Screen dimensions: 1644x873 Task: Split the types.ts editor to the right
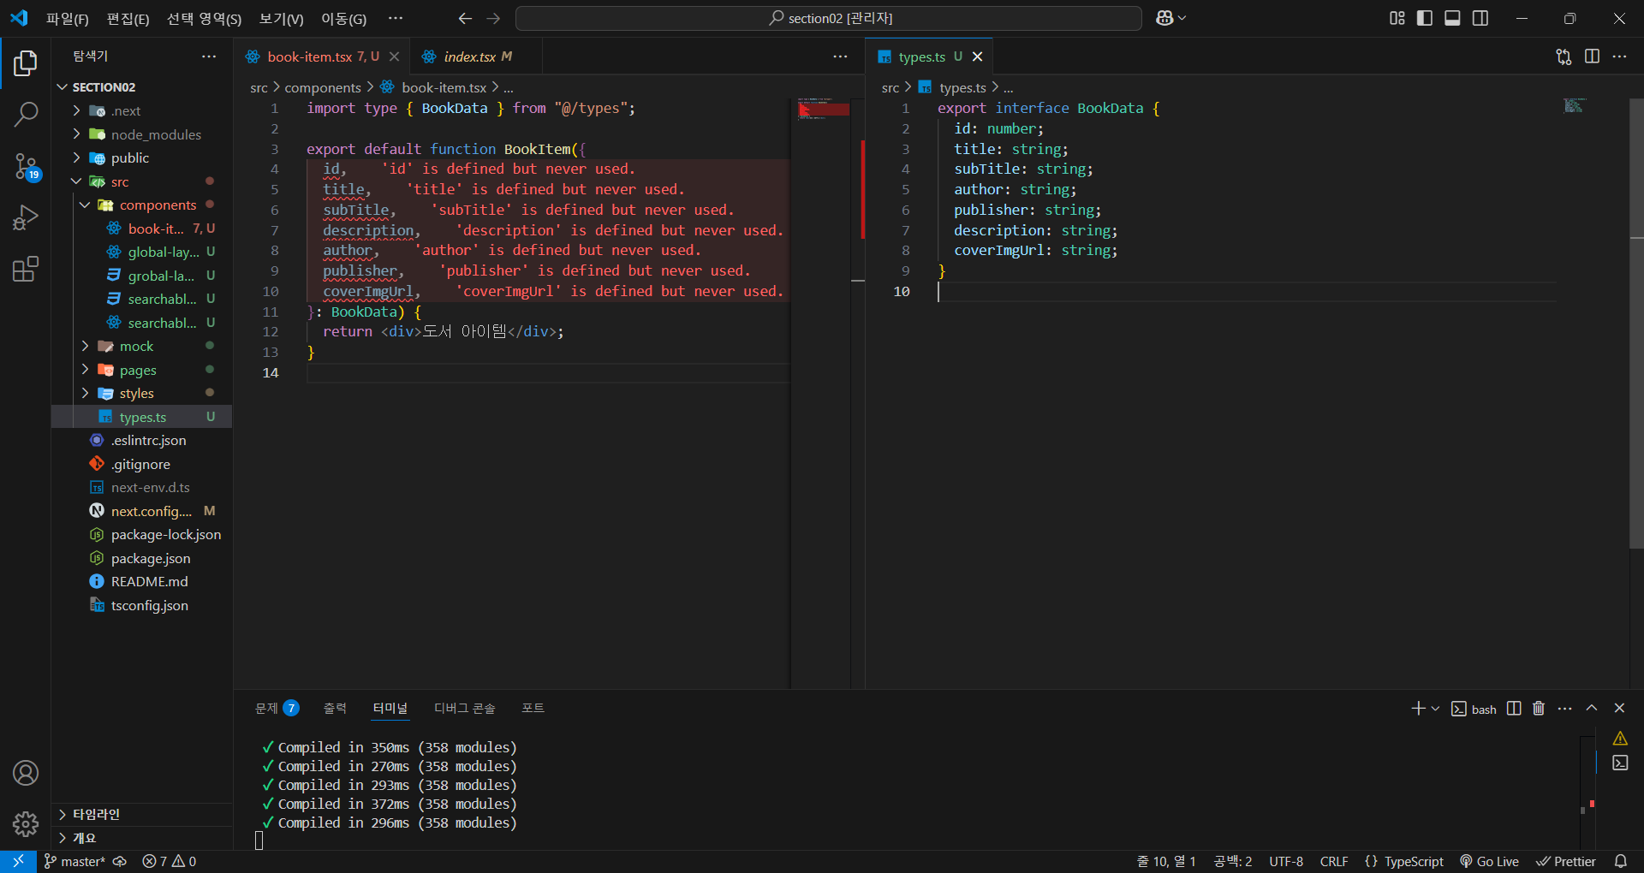pyautogui.click(x=1592, y=56)
